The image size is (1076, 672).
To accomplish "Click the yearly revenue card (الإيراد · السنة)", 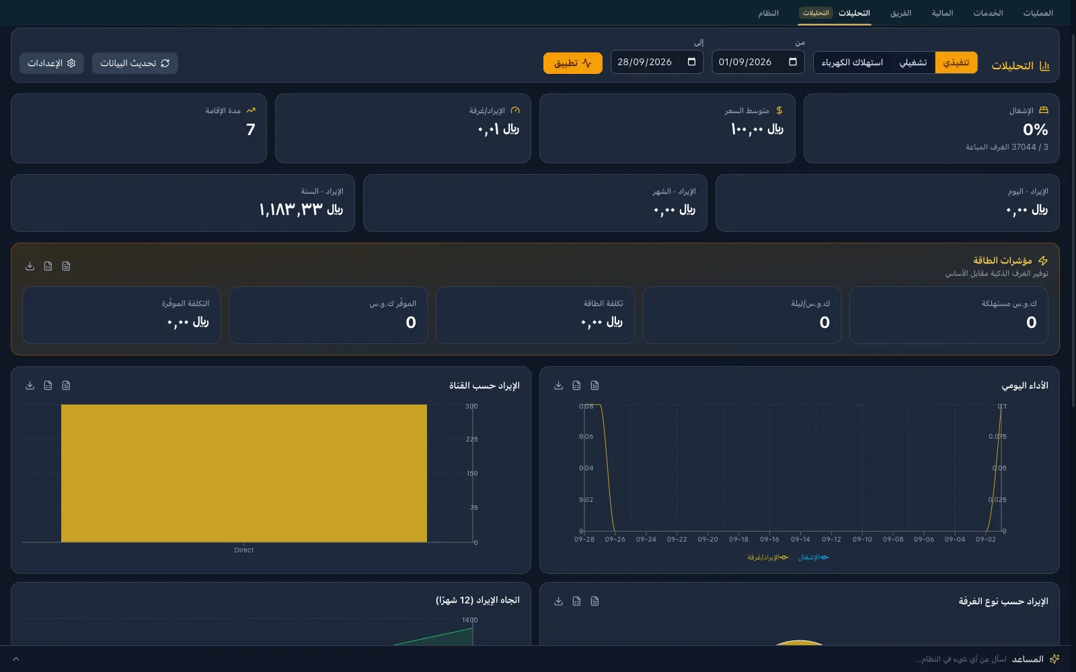I will point(183,203).
